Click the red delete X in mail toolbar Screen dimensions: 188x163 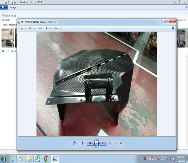9,2
